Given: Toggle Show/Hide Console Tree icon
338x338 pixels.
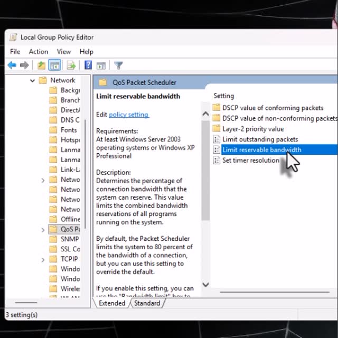Looking at the screenshot, I should pyautogui.click(x=54, y=65).
